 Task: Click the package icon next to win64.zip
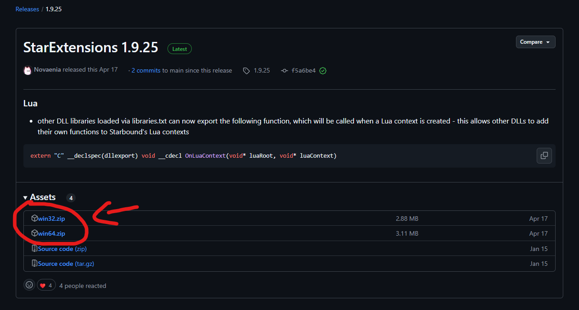[x=34, y=233]
